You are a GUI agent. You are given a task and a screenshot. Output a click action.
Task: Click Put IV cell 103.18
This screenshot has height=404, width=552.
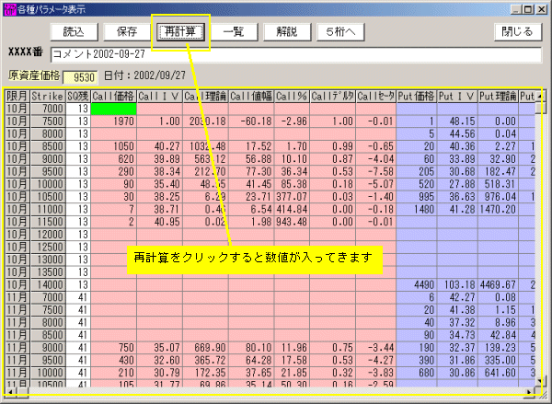(457, 285)
